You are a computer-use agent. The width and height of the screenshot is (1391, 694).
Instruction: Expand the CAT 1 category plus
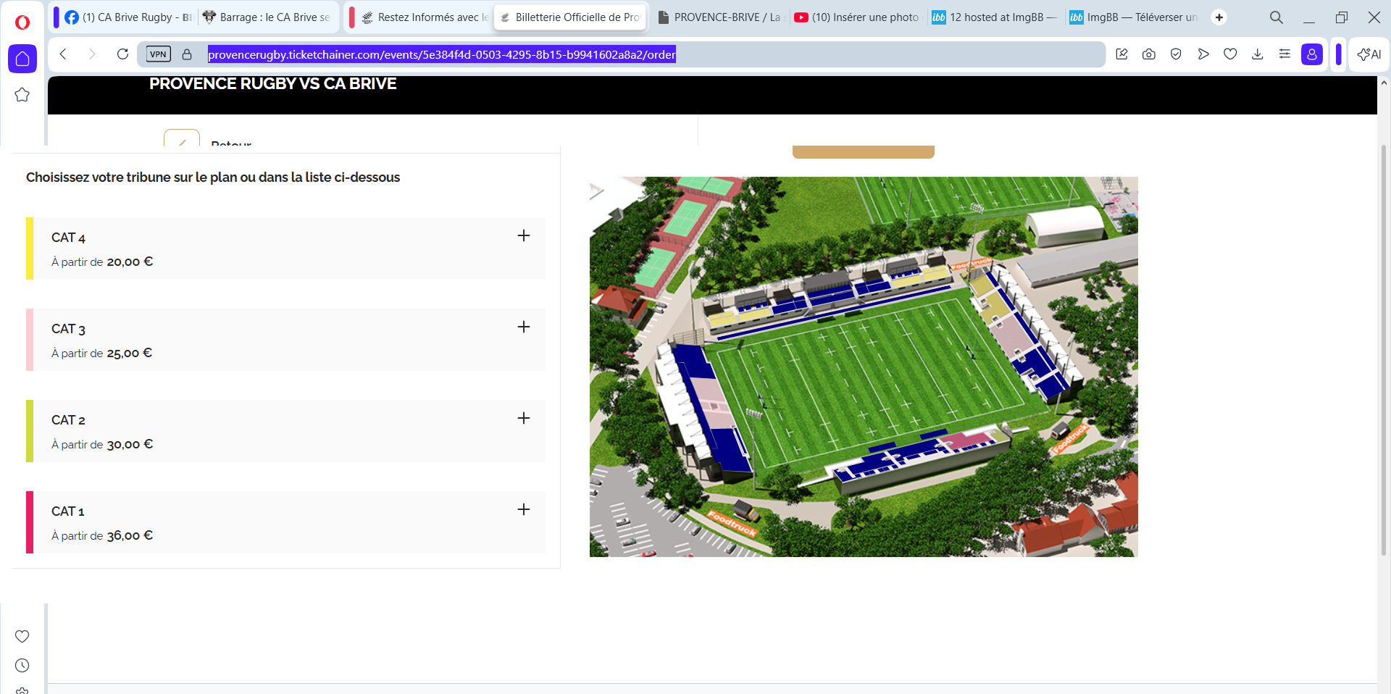click(x=524, y=509)
